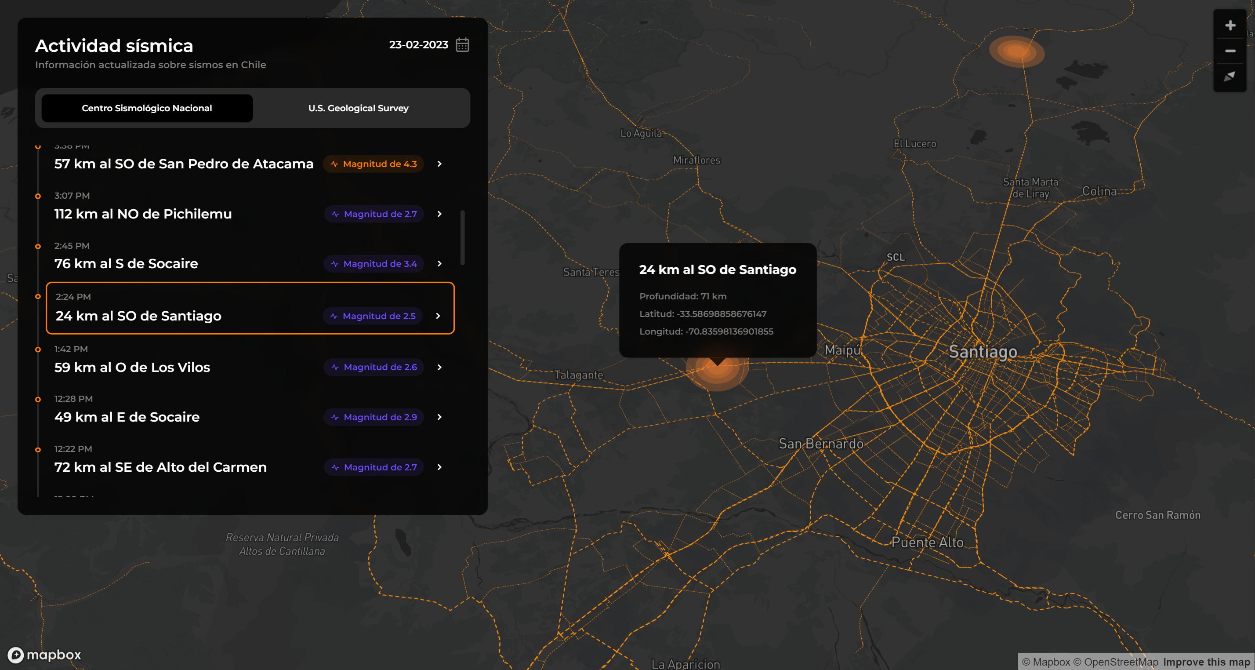
Task: Select the timeline dot next to 3:07 PM
Action: coord(38,196)
